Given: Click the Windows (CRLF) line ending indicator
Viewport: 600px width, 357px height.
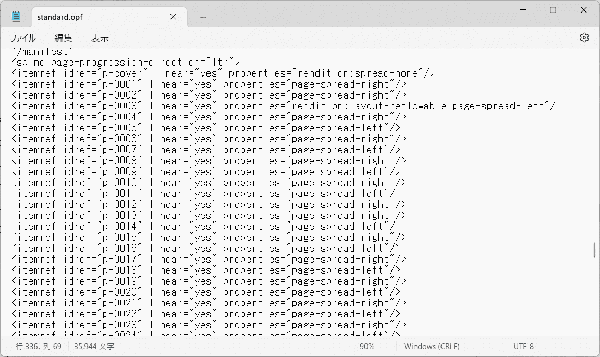Looking at the screenshot, I should click(x=432, y=346).
